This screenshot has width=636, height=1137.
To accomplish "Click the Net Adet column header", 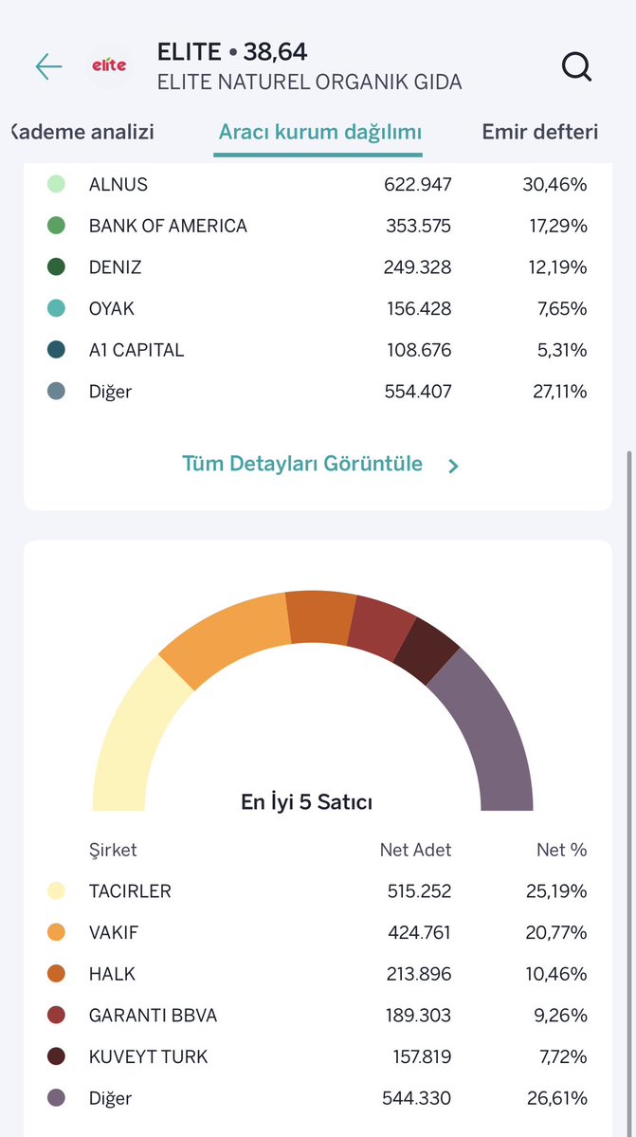I will tap(415, 850).
